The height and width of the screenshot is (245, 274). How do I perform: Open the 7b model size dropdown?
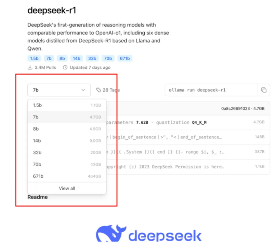59,90
